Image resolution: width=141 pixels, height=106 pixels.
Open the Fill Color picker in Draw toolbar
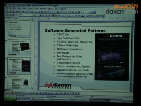point(52,93)
